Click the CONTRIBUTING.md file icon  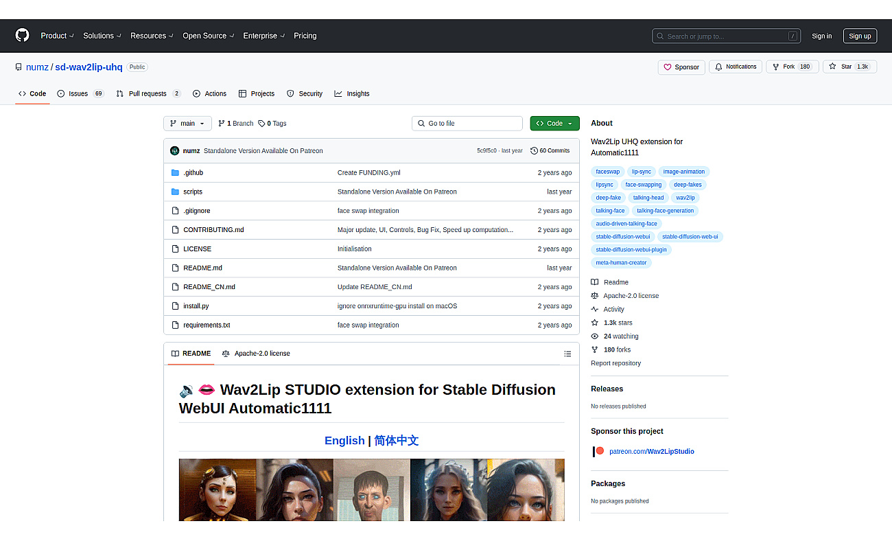tap(175, 230)
